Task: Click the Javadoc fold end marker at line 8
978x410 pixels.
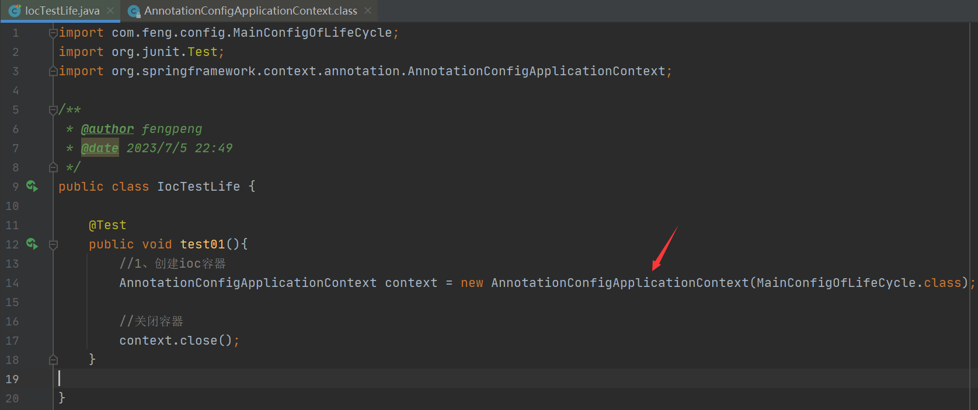Action: point(53,168)
